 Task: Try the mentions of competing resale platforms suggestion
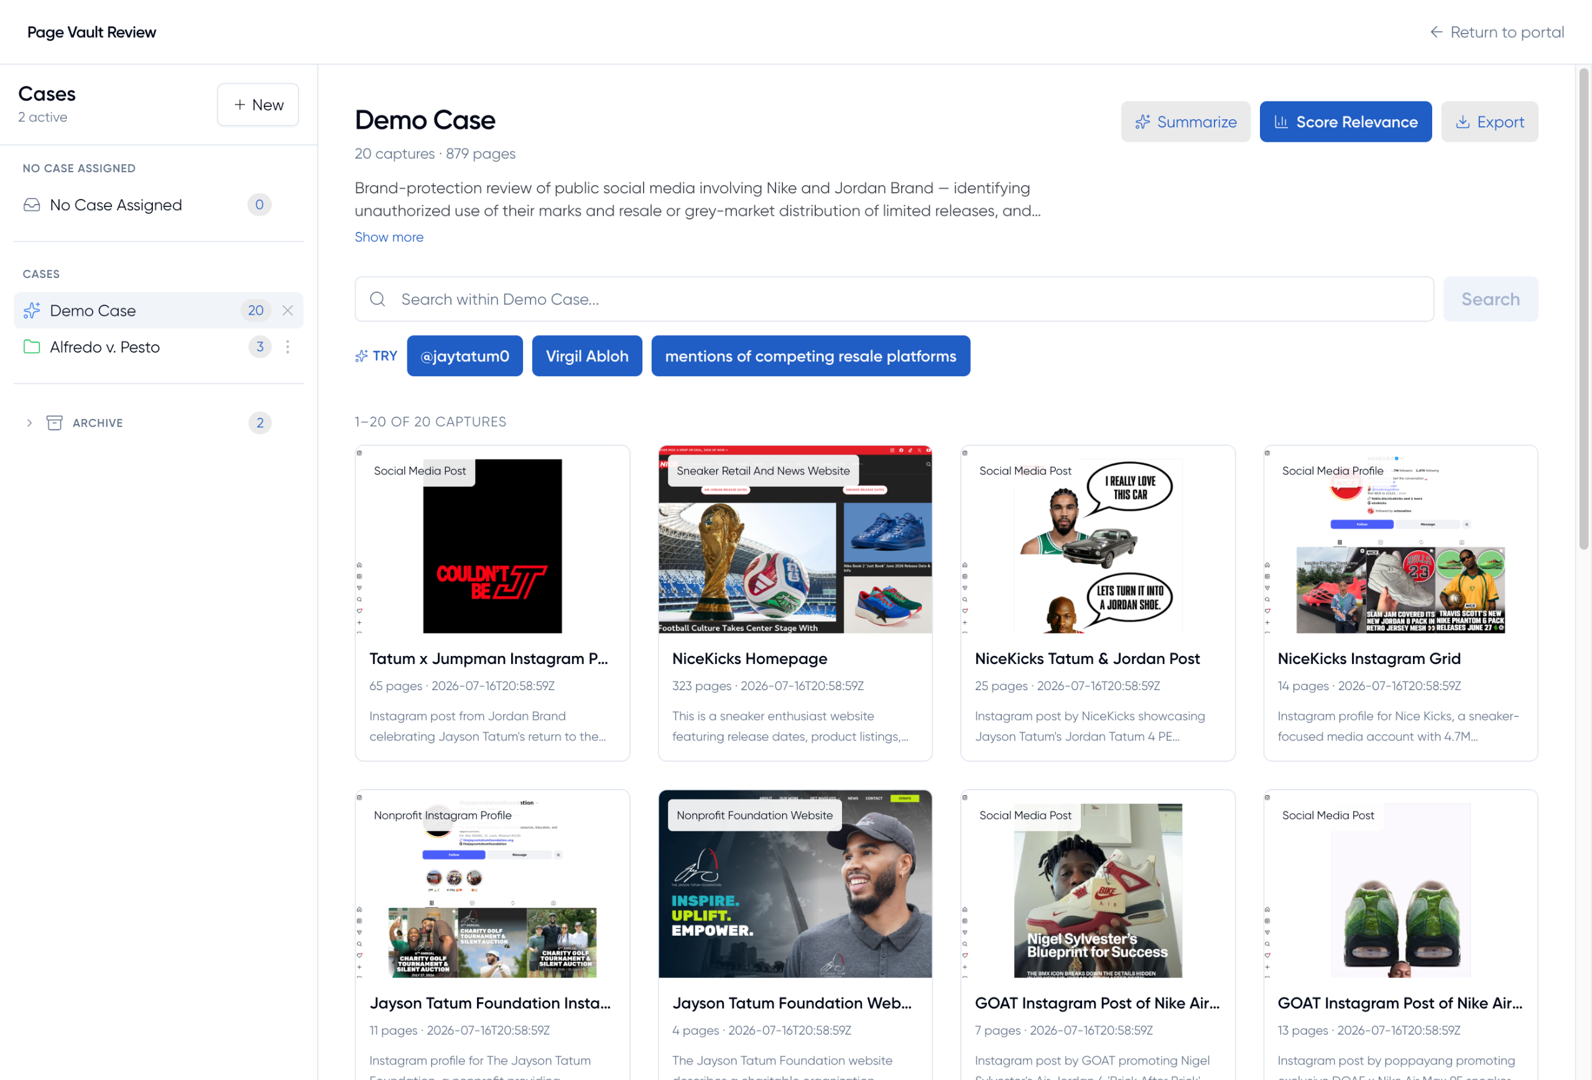tap(810, 356)
